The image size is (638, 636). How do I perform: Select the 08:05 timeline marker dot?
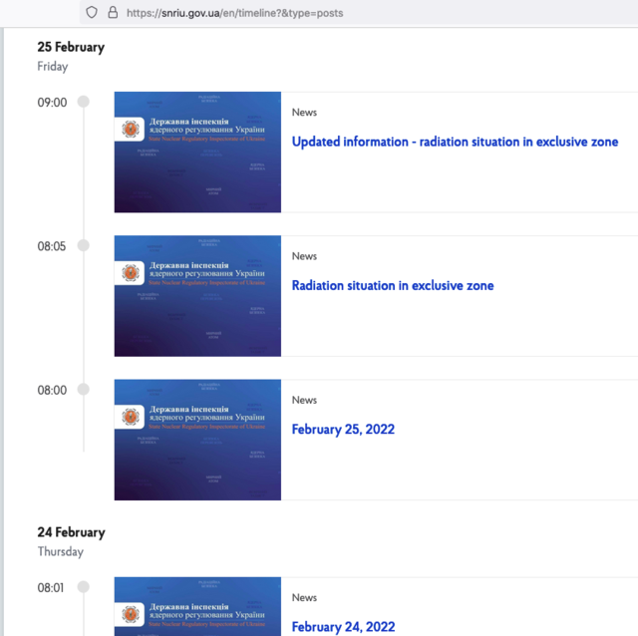tap(84, 245)
